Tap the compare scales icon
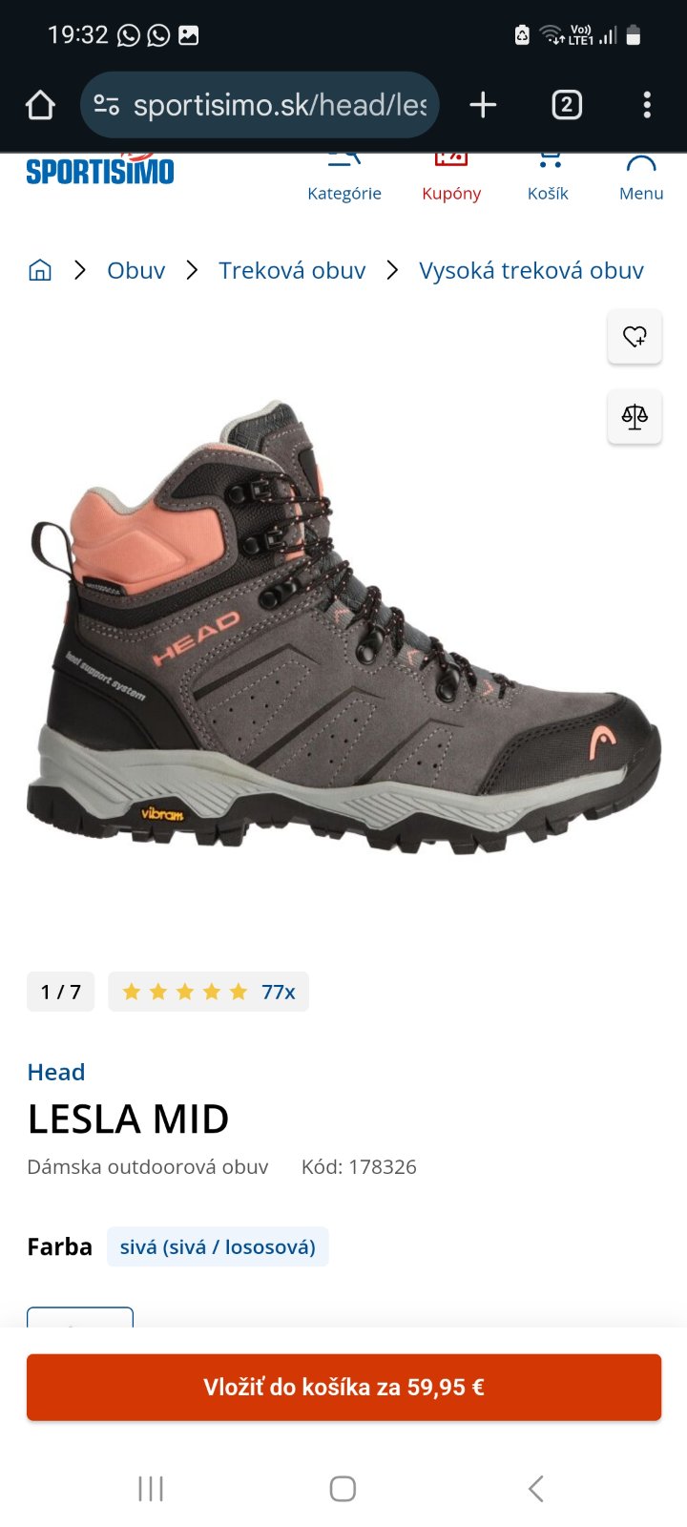 pos(635,416)
